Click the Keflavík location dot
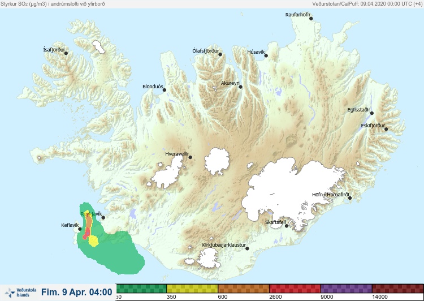 (x=80, y=229)
